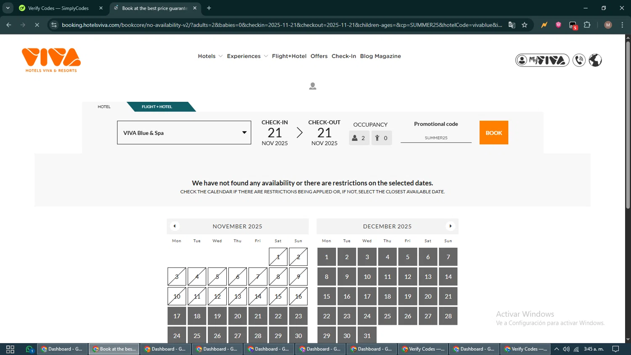
Task: Click the NOVEMBER 2025 month heading
Action: click(x=237, y=226)
